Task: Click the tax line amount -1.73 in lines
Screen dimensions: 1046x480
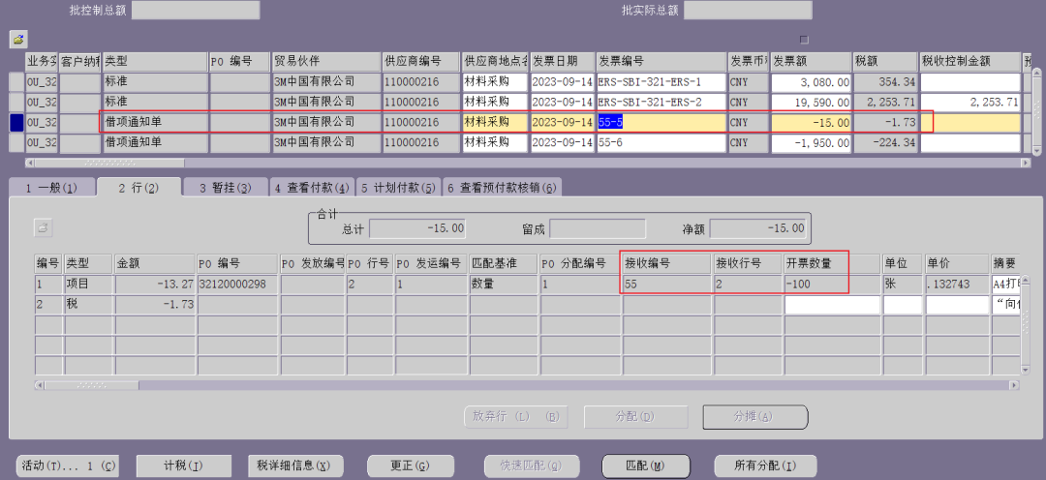Action: pos(155,305)
